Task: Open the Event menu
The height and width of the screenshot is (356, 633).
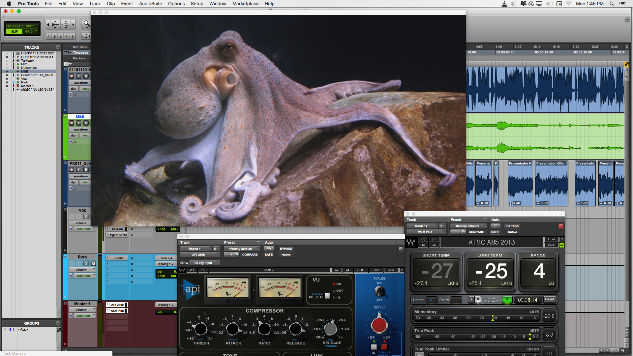Action: point(127,4)
